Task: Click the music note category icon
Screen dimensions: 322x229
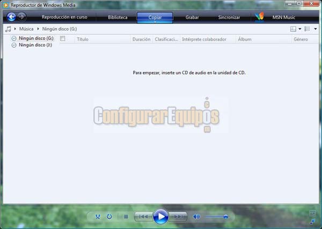Action: (x=8, y=29)
